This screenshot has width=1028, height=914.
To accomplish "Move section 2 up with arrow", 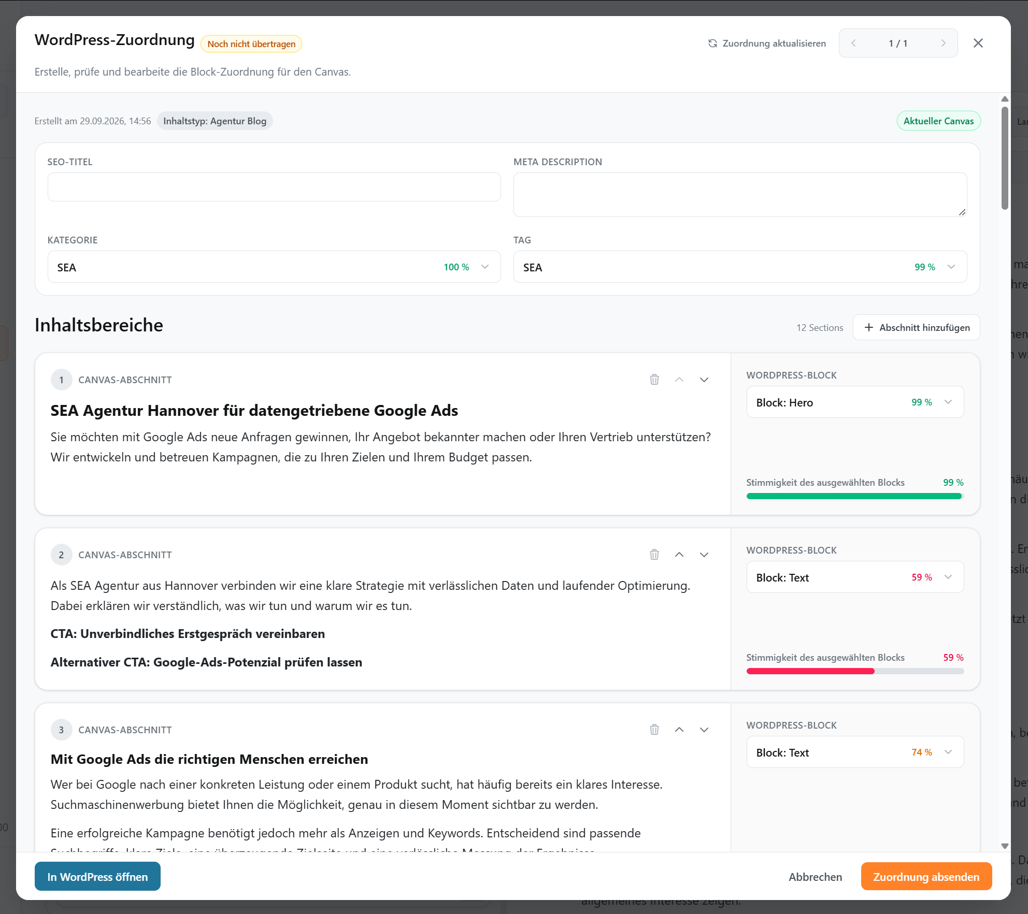I will 679,555.
